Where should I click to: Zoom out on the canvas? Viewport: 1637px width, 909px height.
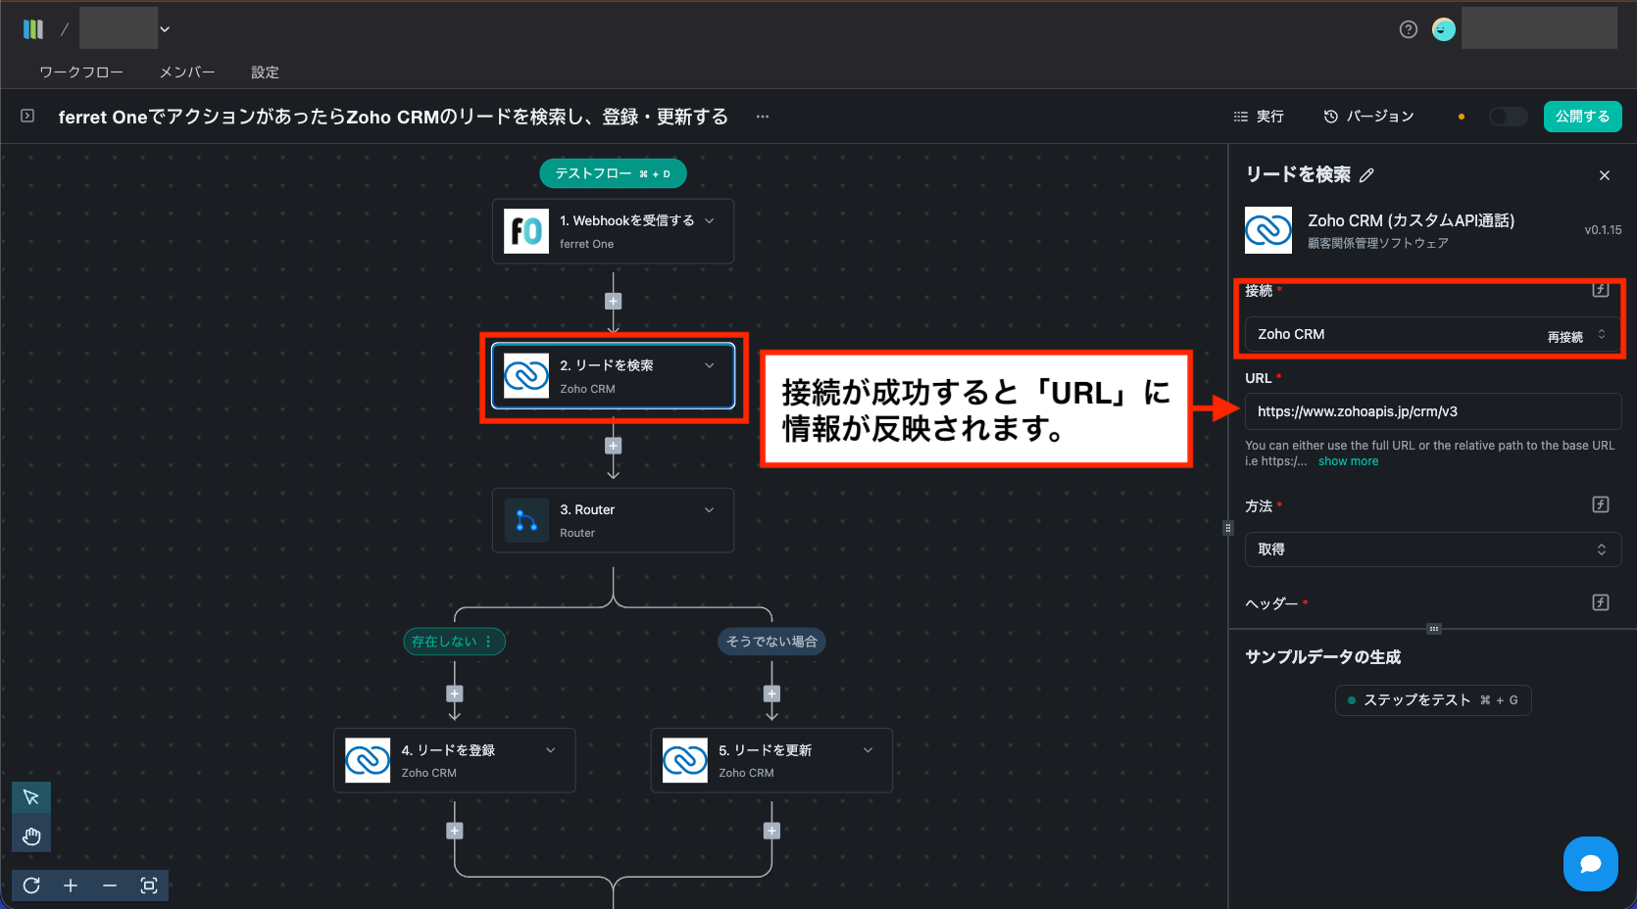[x=110, y=885]
